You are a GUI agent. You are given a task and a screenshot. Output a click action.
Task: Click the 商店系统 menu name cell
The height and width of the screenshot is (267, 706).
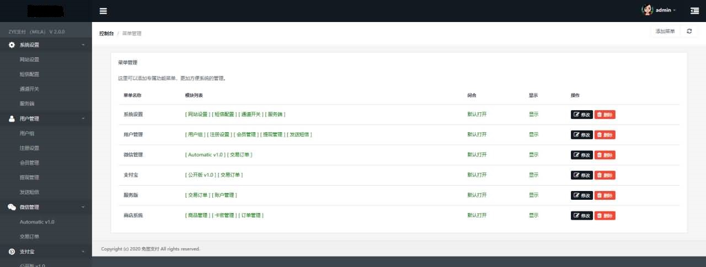pos(133,216)
